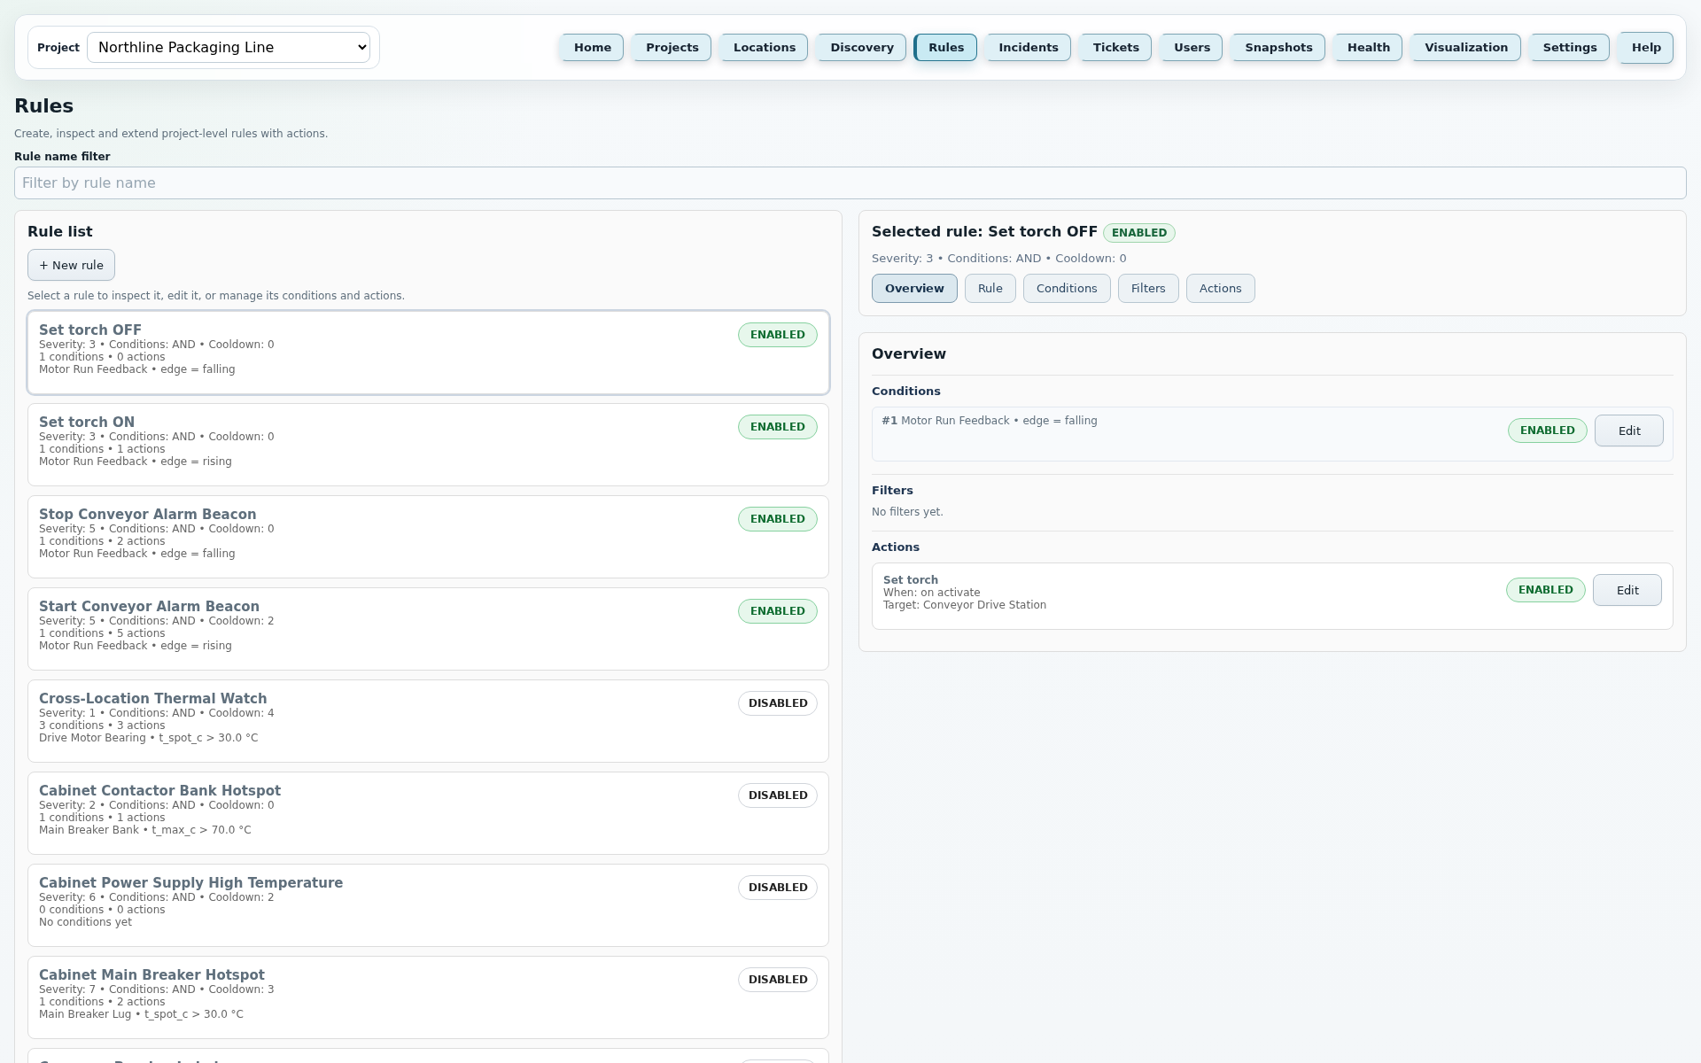Click DISABLED badge on Cabinet Contactor Bank Hotspot

pyautogui.click(x=777, y=795)
